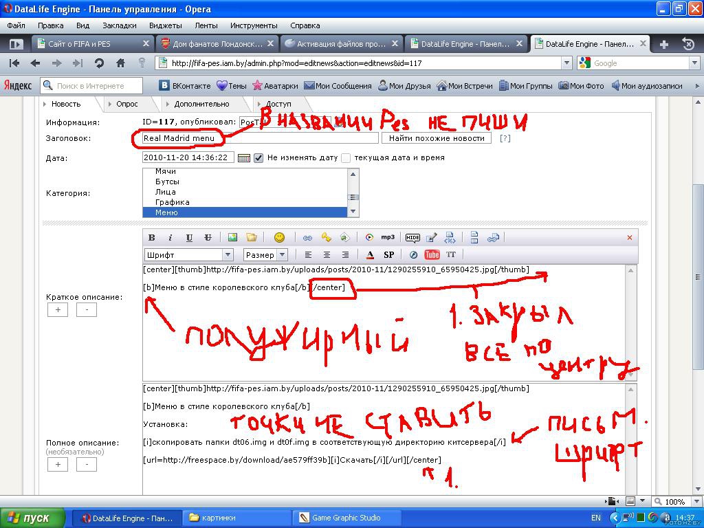Viewport: 704px width, 528px height.
Task: Click the SP spoiler tag icon
Action: click(x=389, y=254)
